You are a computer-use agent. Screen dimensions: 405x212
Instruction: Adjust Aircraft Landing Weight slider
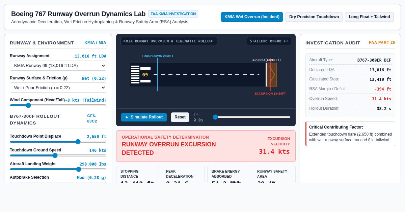point(58,169)
